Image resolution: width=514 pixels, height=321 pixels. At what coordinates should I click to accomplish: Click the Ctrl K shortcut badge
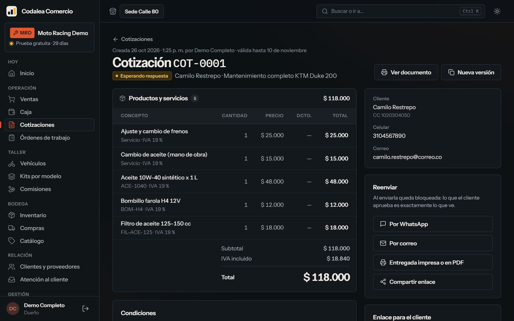point(470,11)
